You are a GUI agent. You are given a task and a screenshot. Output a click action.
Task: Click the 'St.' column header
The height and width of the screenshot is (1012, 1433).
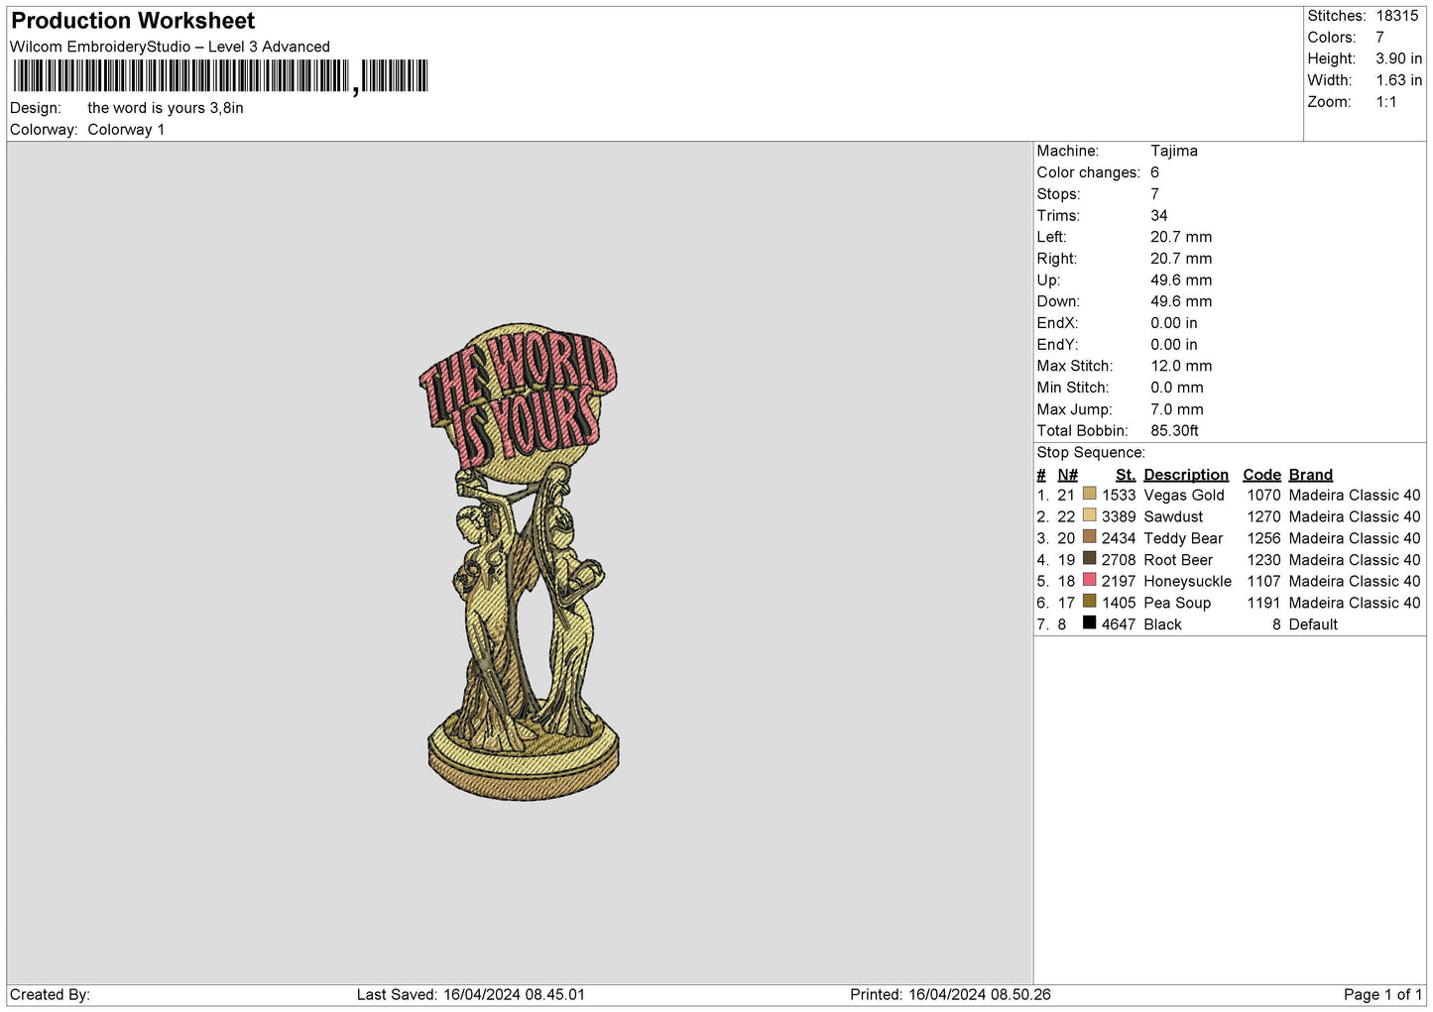tap(1126, 475)
